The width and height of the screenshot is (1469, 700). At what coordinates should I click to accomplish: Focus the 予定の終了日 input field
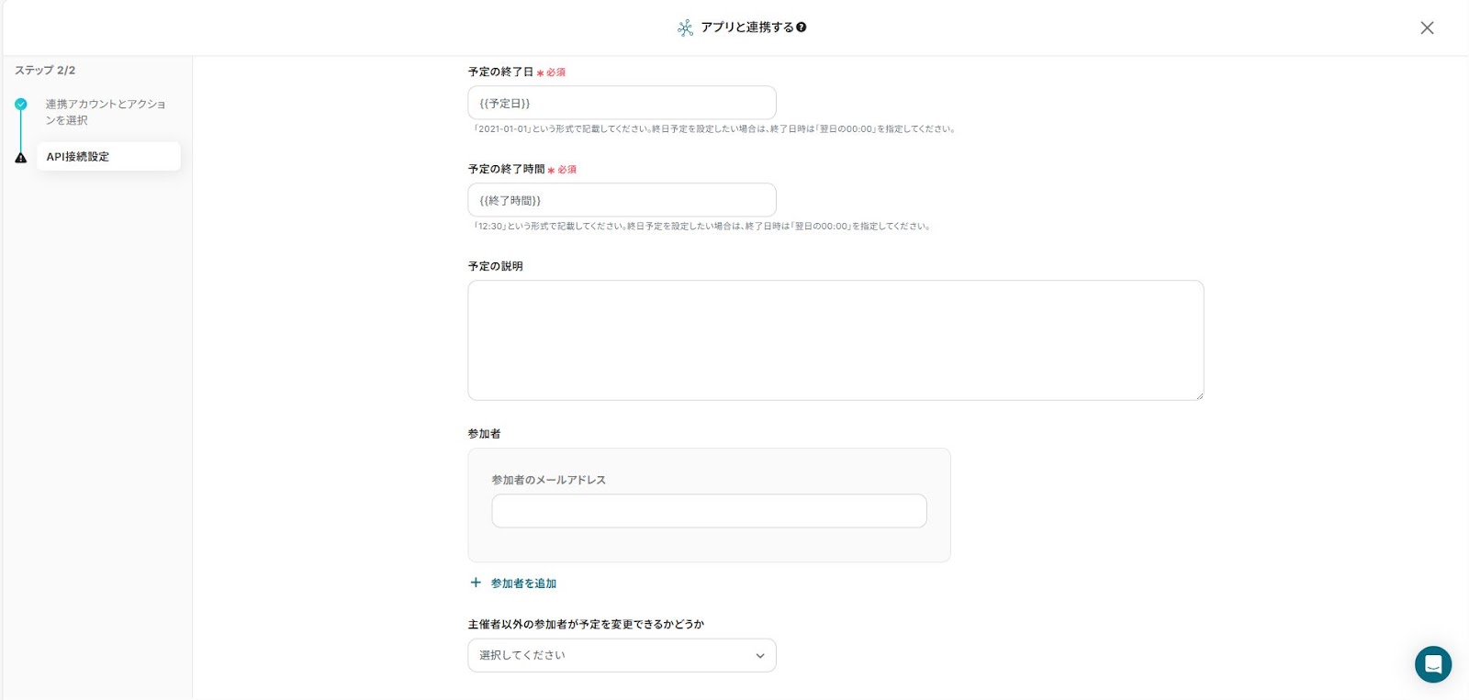[x=622, y=103]
